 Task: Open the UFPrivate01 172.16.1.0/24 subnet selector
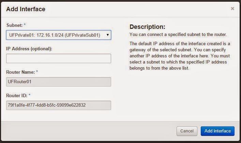pos(59,35)
